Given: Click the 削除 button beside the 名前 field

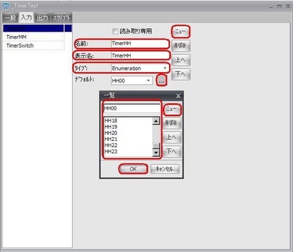Looking at the screenshot, I should pyautogui.click(x=181, y=46).
